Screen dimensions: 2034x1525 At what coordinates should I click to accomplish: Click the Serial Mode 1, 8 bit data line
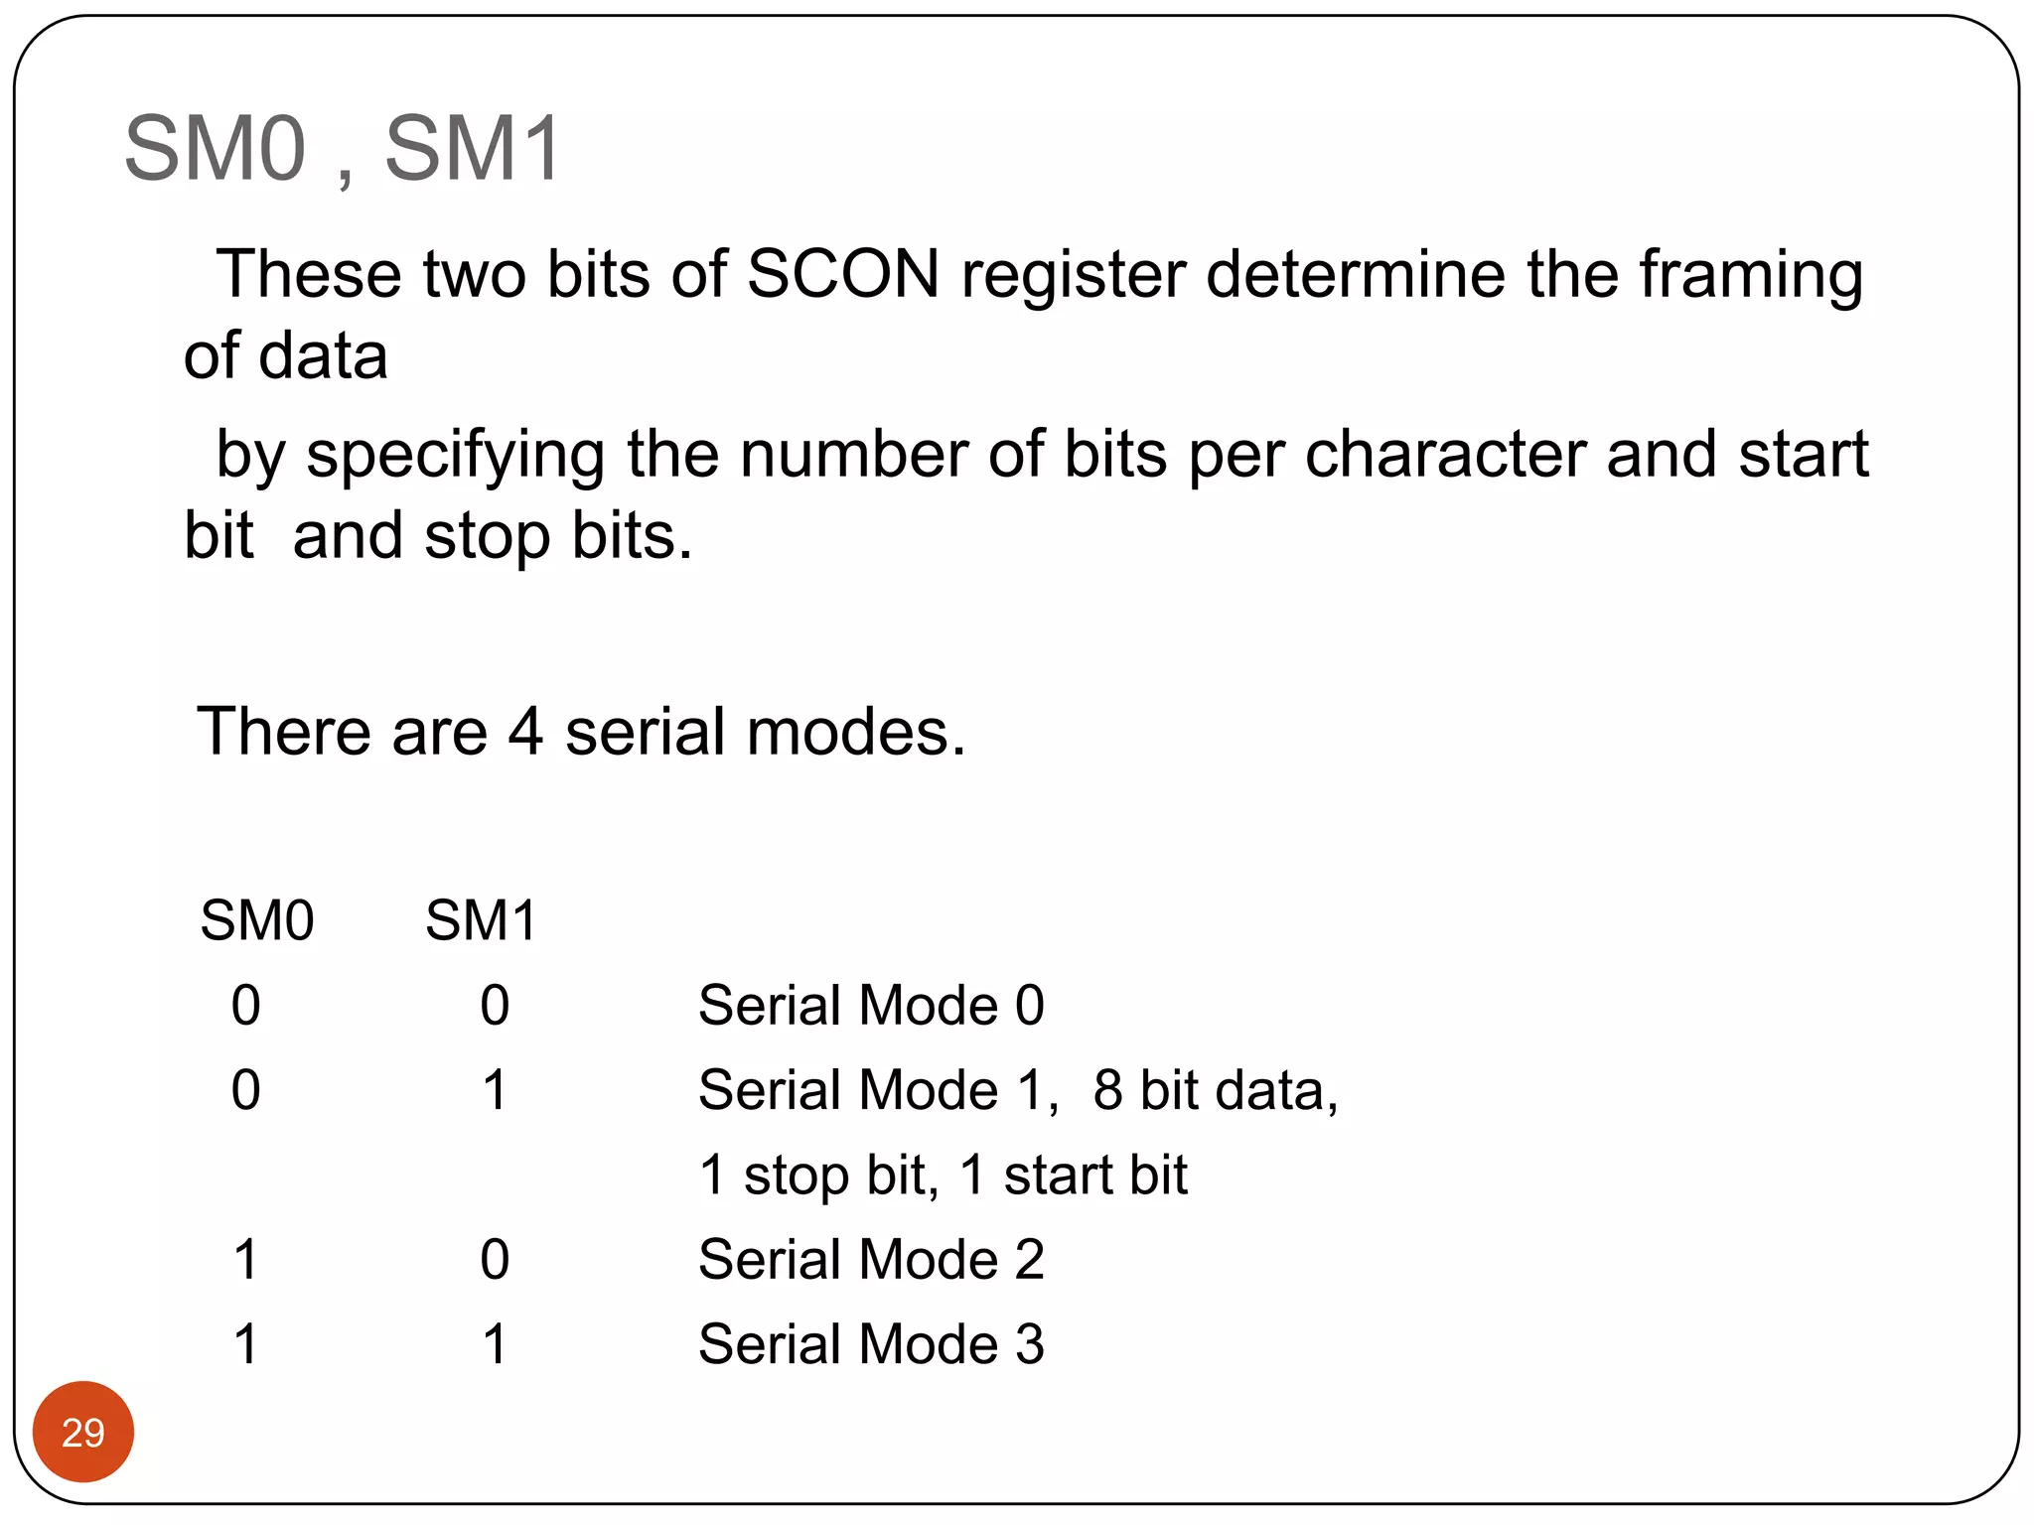tap(1018, 1090)
